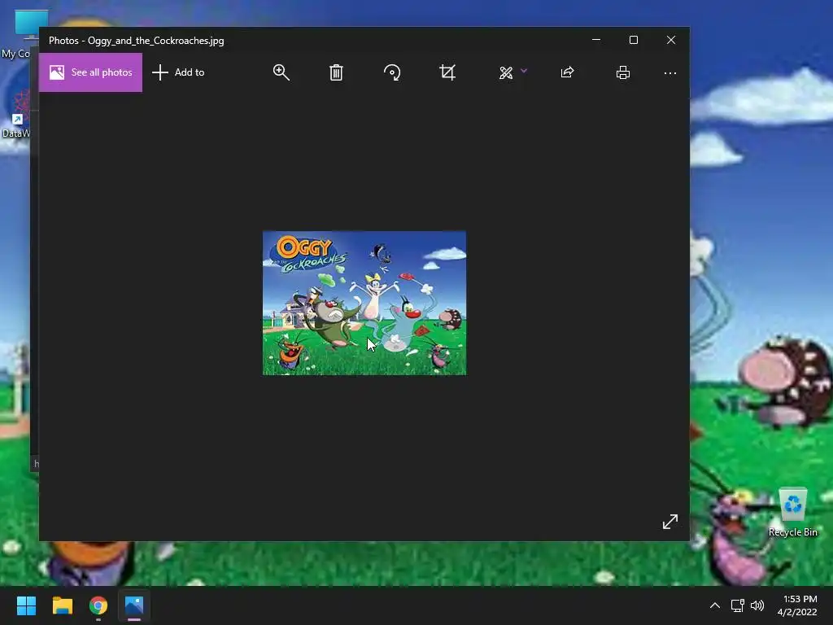833x625 pixels.
Task: Open network status tray icon
Action: click(x=737, y=605)
